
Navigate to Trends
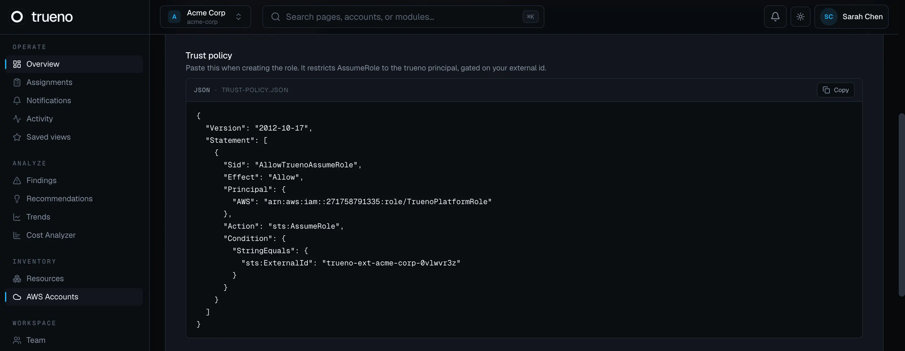click(74, 217)
